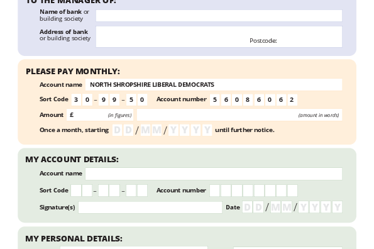The width and height of the screenshot is (374, 249).
Task: Click the last Y box of the signature Date
Action: pyautogui.click(x=338, y=207)
